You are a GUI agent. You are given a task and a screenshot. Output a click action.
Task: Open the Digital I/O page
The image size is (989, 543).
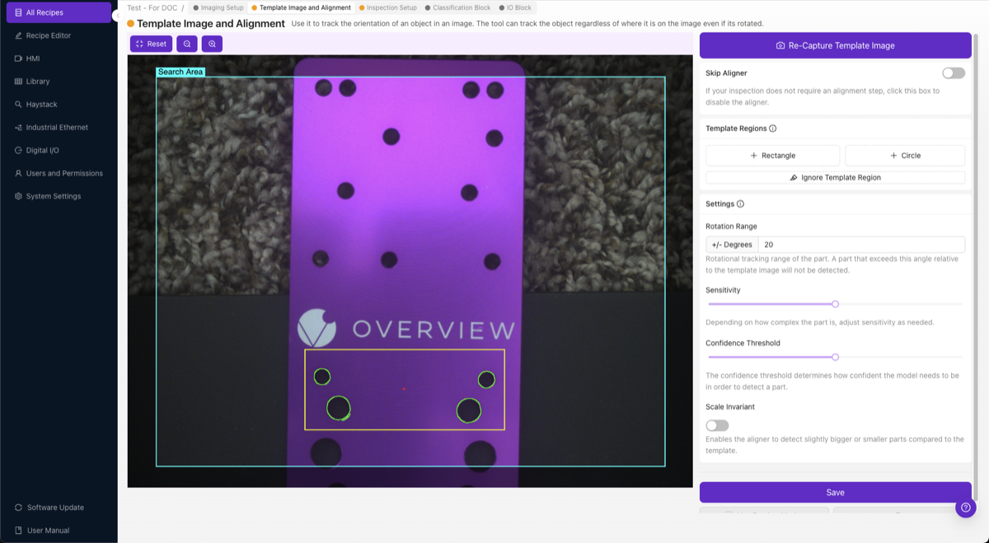[x=42, y=150]
